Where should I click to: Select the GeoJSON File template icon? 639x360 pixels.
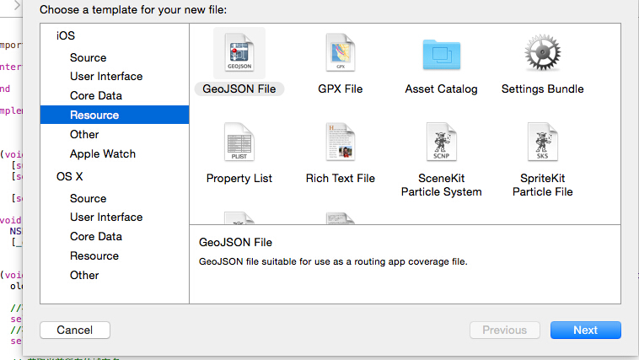[x=239, y=54]
